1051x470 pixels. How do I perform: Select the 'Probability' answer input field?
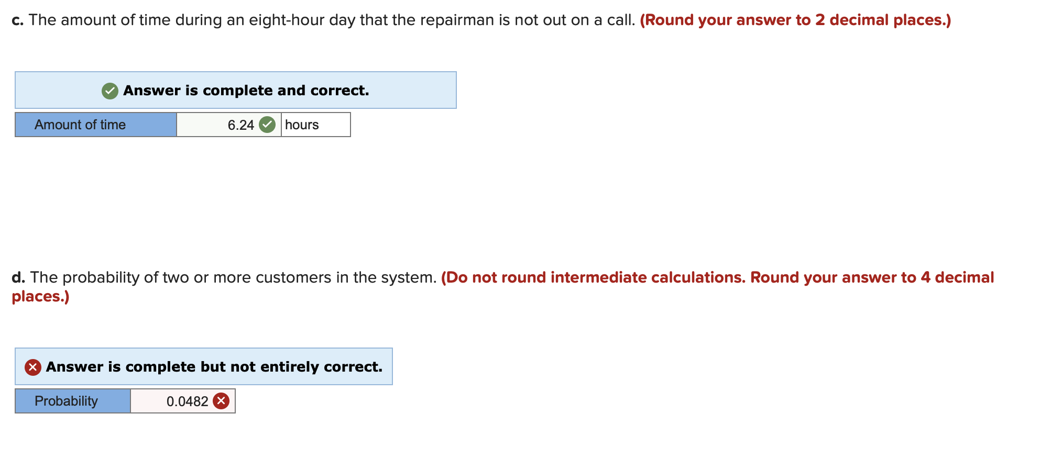[x=182, y=401]
